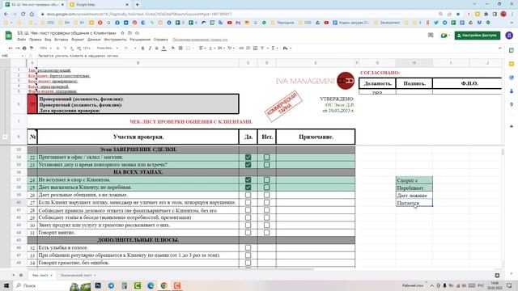518x291 pixels.
Task: Uncheck the Да checkbox for row 22
Action: [248, 158]
